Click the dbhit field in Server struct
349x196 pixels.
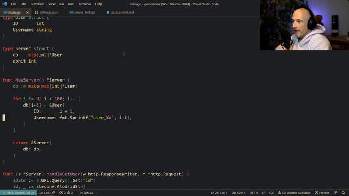click(19, 61)
